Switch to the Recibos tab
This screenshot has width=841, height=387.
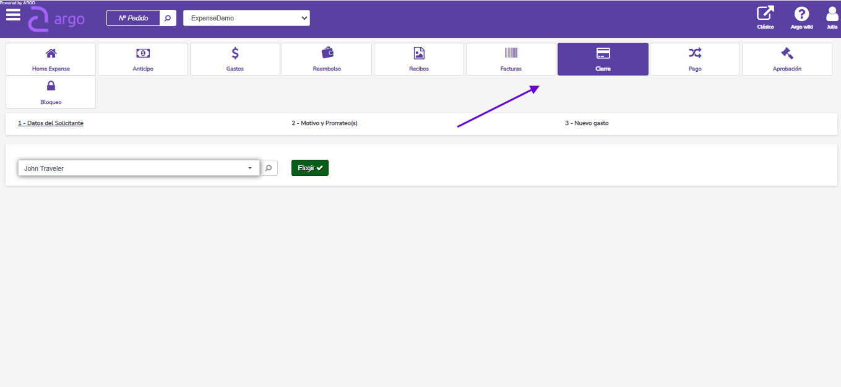click(419, 59)
